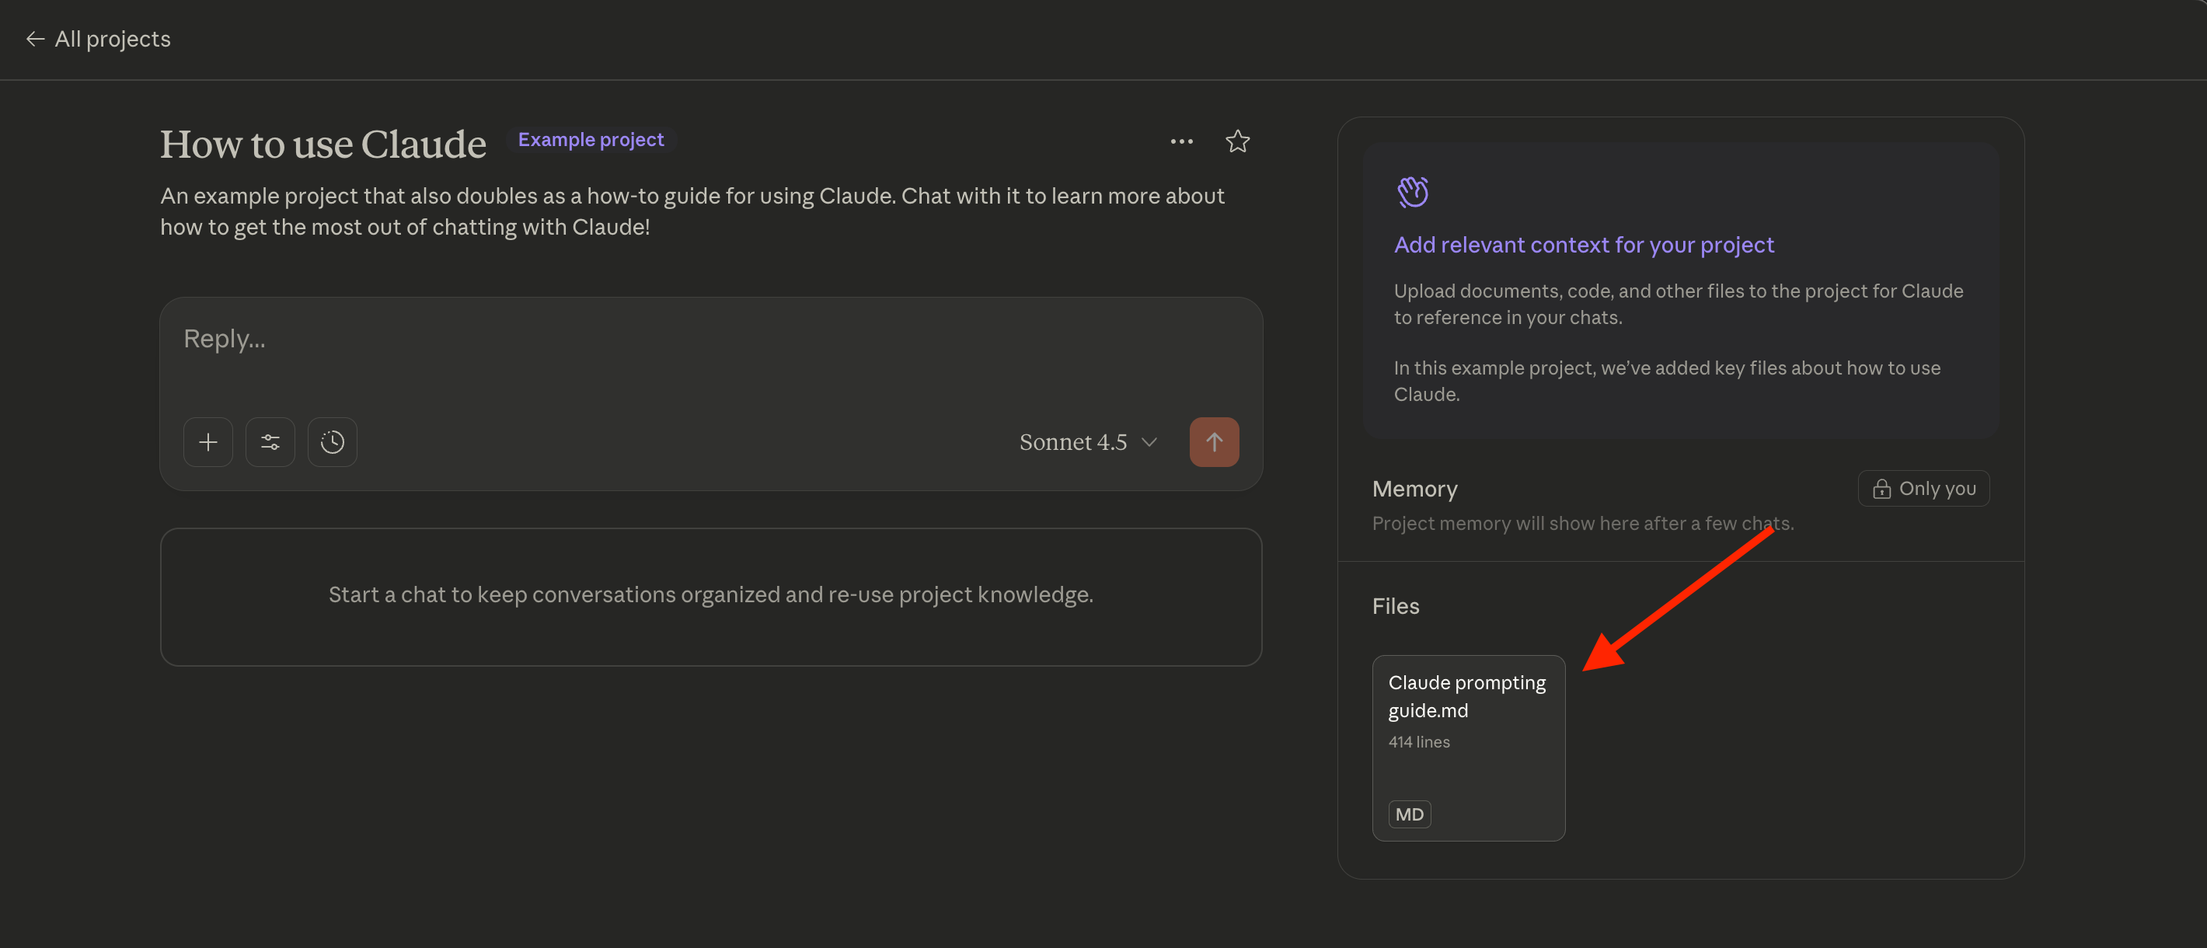Open the search and tools sliders icon
The height and width of the screenshot is (948, 2207).
(x=270, y=442)
